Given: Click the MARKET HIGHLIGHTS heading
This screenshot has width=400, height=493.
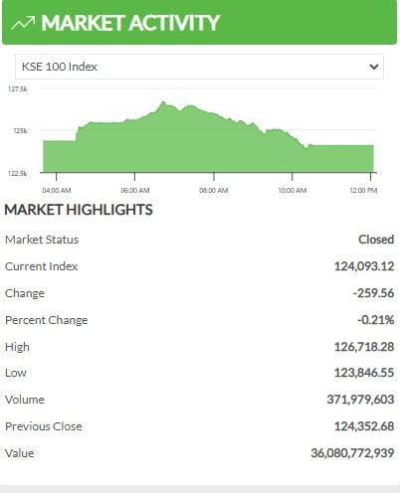Looking at the screenshot, I should [79, 210].
